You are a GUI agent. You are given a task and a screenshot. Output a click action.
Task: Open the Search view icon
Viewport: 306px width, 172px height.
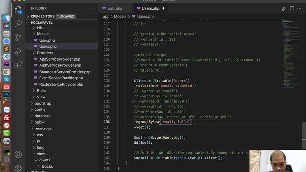click(x=18, y=23)
